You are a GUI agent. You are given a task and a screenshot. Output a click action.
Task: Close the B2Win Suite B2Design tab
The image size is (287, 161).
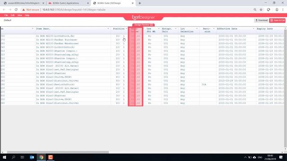(133, 3)
